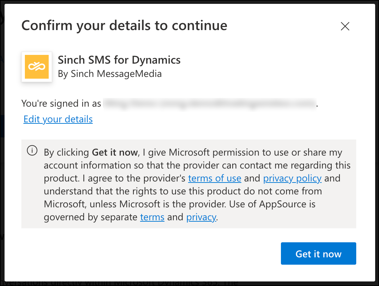Viewport: 379px width, 286px height.
Task: Open the AppSource terms link
Action: point(152,217)
